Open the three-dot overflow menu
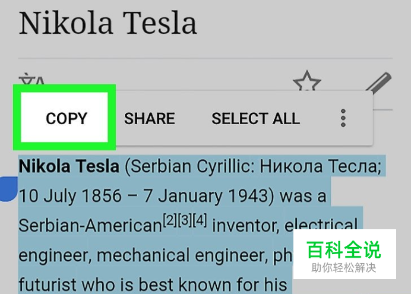 [343, 118]
